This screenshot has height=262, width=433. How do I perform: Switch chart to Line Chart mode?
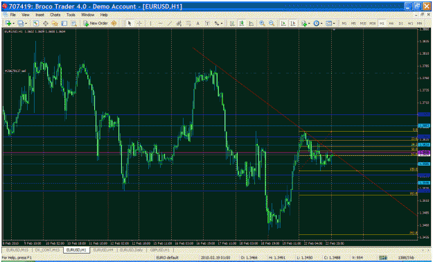point(251,24)
